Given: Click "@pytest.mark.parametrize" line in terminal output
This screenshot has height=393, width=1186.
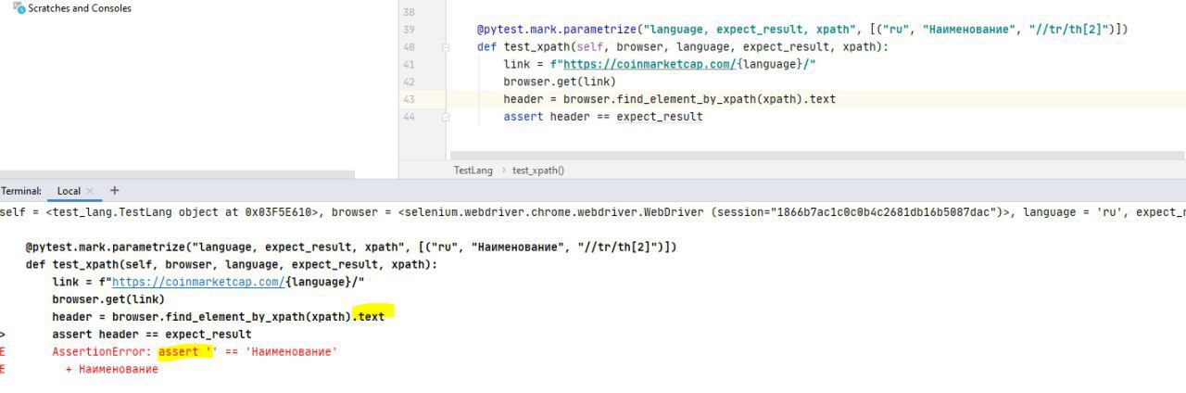Looking at the screenshot, I should 351,247.
